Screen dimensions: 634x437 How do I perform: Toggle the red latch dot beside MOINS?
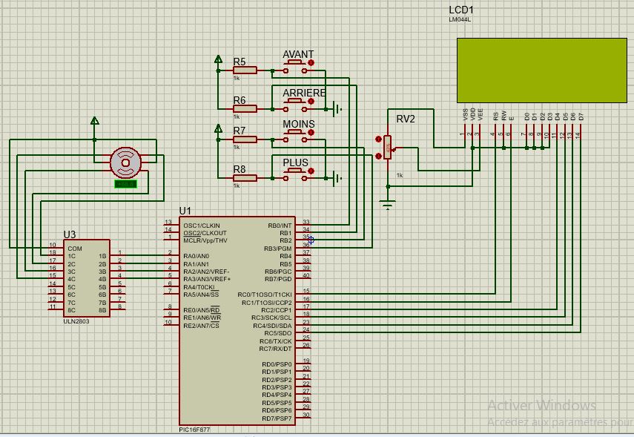point(311,132)
